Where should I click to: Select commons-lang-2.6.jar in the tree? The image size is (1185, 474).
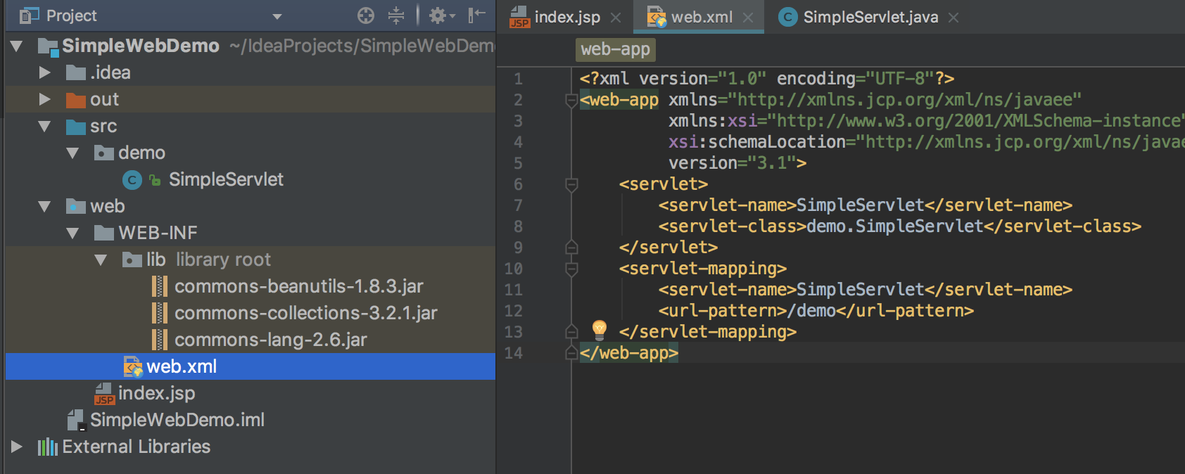pos(271,340)
